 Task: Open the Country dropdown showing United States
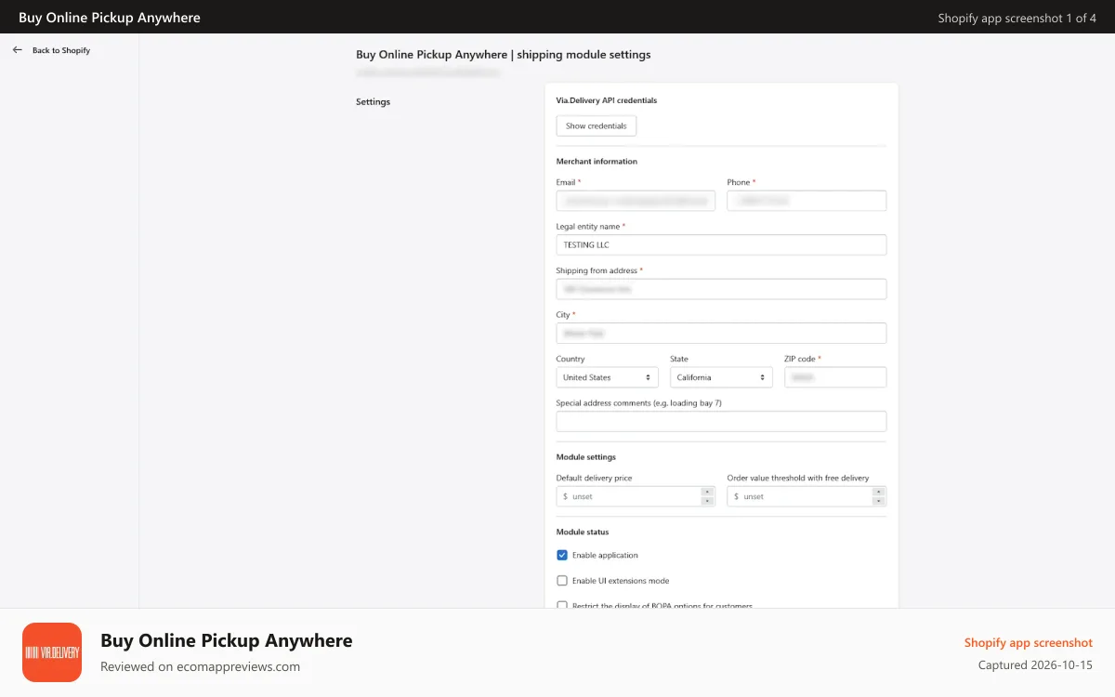(x=607, y=377)
